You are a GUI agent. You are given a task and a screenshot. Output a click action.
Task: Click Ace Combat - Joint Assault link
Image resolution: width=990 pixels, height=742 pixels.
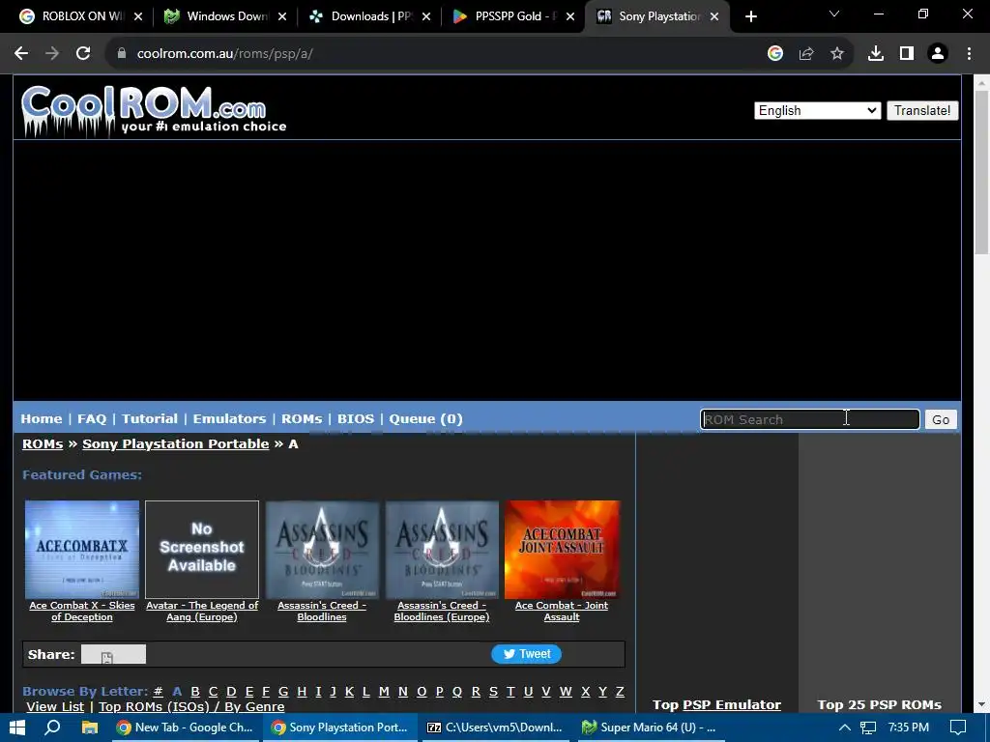(x=562, y=611)
